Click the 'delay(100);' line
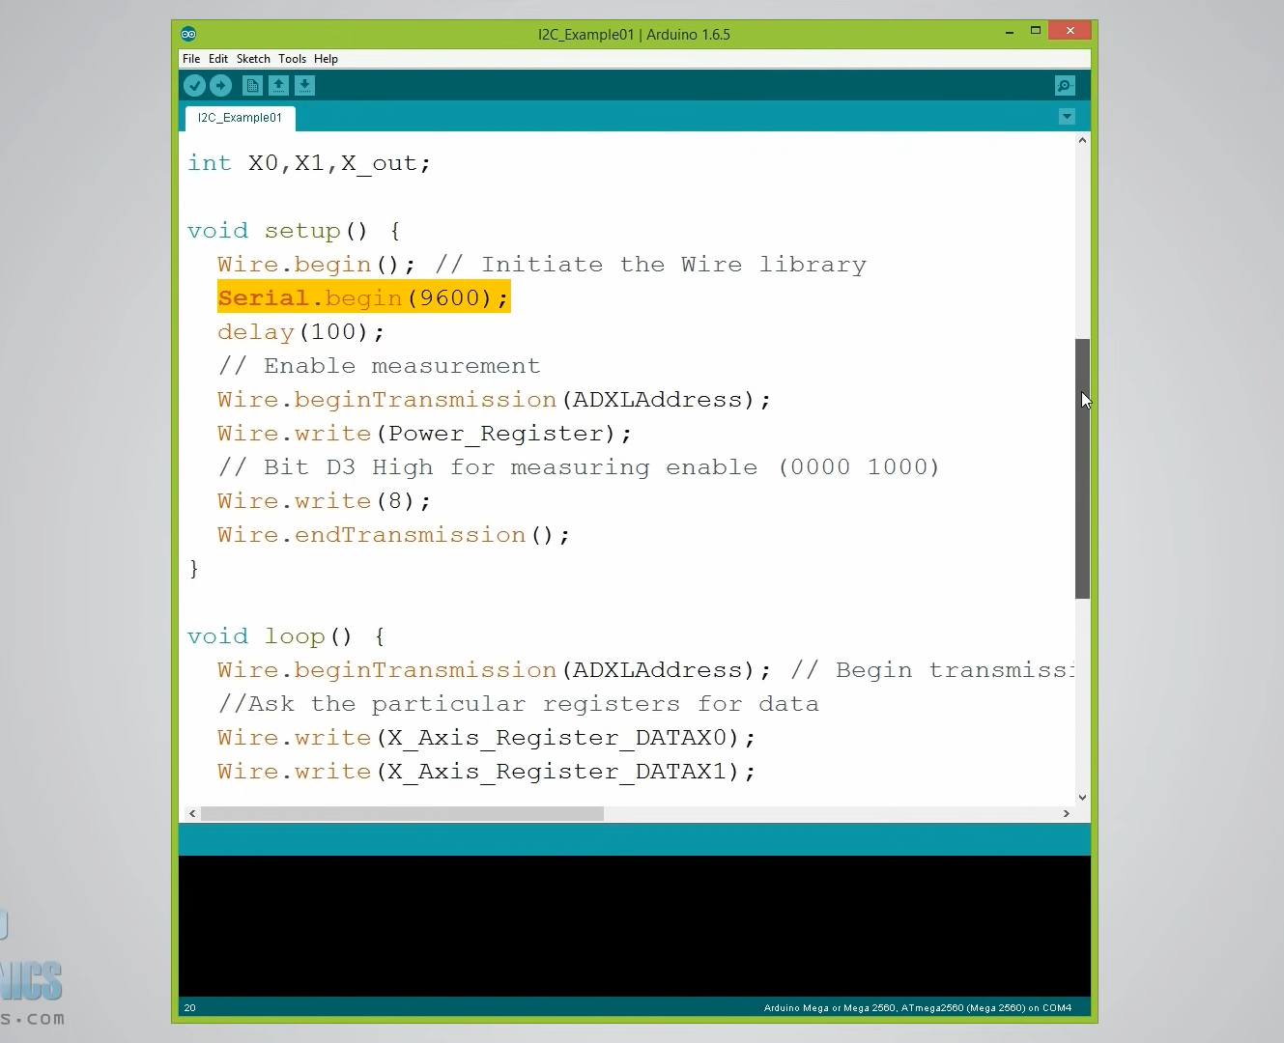The image size is (1284, 1043). 301,332
